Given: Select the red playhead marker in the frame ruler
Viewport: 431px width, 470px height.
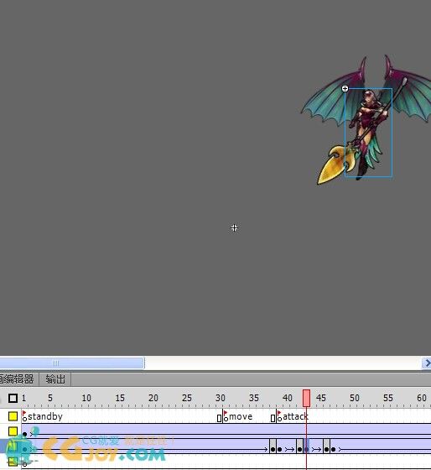Looking at the screenshot, I should pyautogui.click(x=306, y=399).
